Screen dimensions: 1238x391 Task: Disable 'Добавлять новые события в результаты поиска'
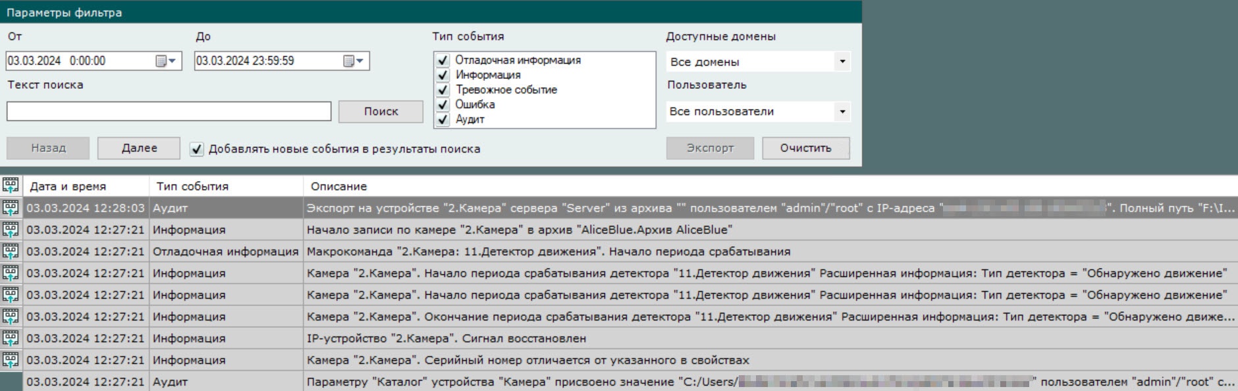coord(196,149)
